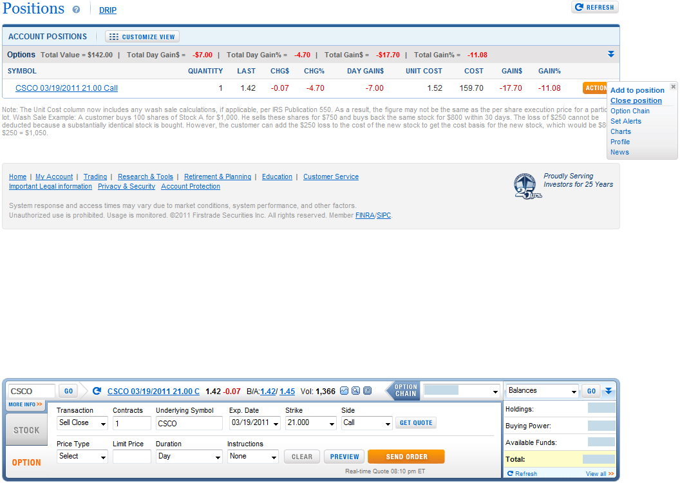
Task: Open the Price Type dropdown
Action: 82,457
